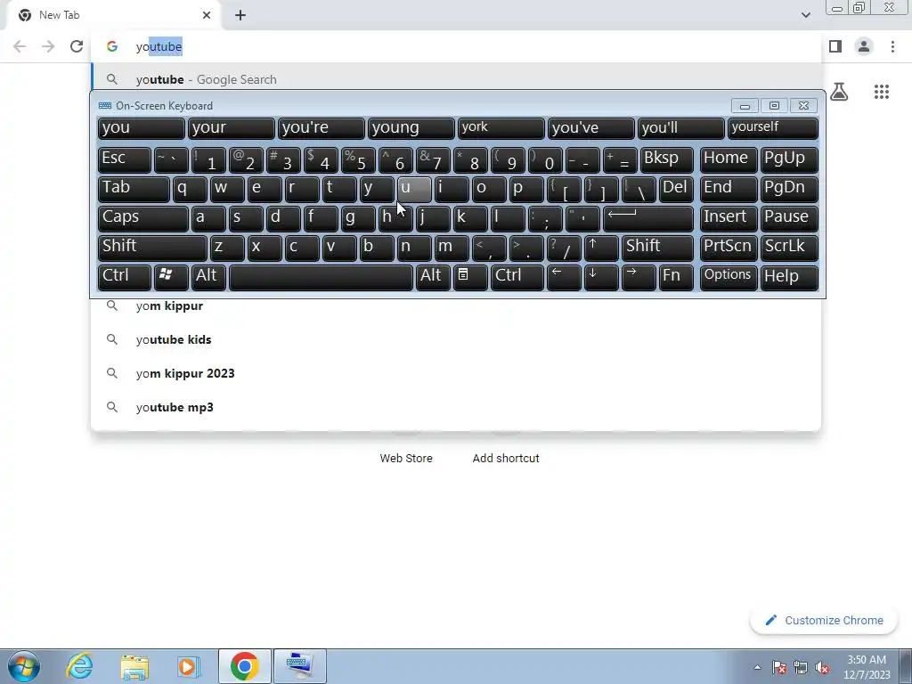Launch Internet Explorer from taskbar
This screenshot has height=684, width=912.
click(79, 666)
